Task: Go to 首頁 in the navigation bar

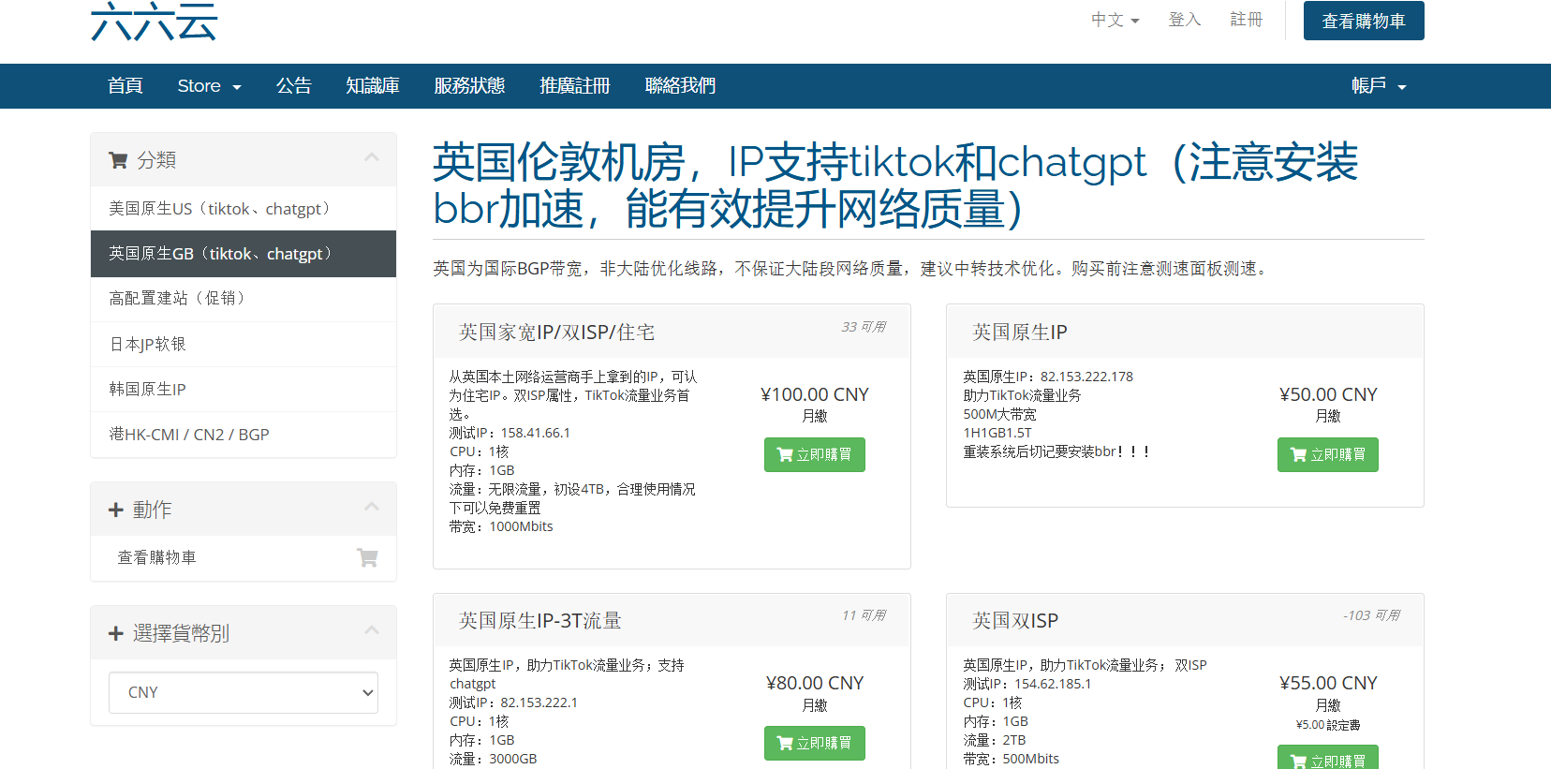Action: (x=125, y=86)
